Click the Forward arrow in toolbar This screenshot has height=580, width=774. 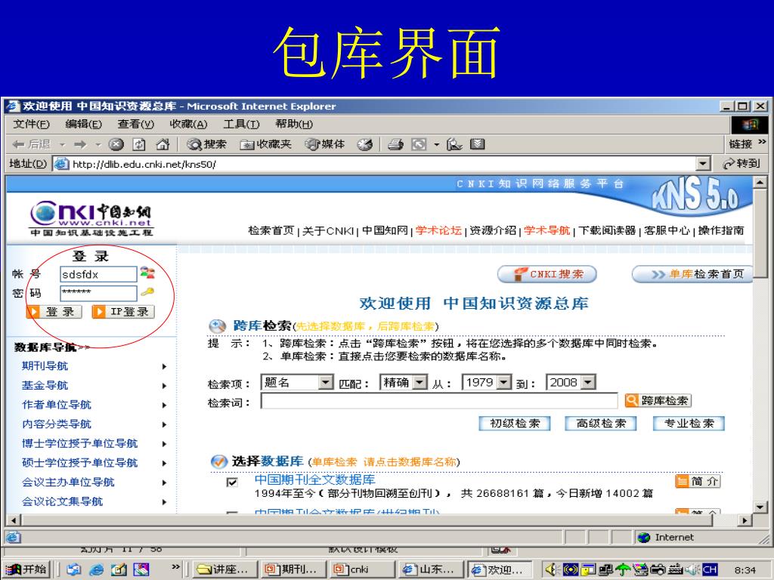pos(80,144)
